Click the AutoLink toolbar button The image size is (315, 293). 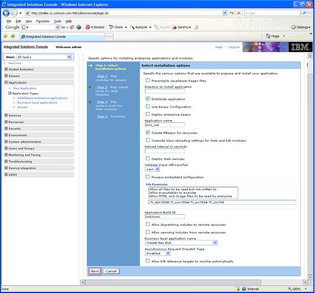coord(141,27)
